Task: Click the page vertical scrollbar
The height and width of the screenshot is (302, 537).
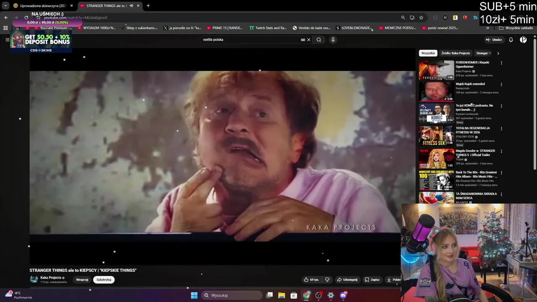Action: pyautogui.click(x=534, y=105)
